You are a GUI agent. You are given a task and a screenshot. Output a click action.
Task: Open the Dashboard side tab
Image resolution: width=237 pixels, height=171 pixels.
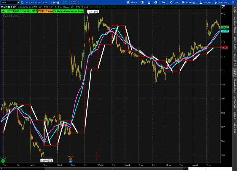(234, 102)
